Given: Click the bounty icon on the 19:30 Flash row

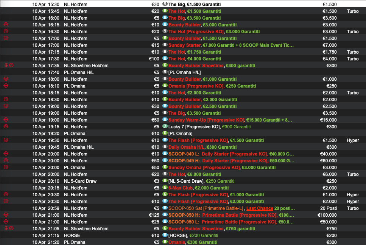Looking at the screenshot, I should click(6, 140).
